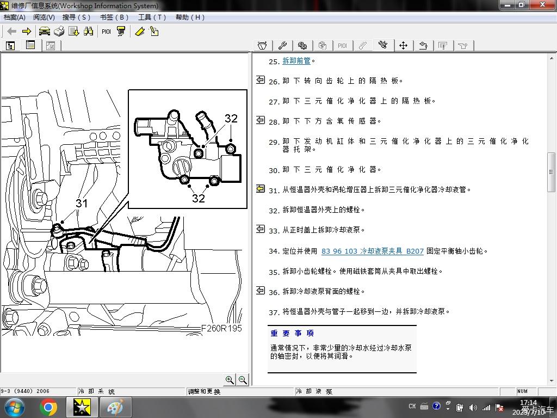
Task: Click the blue help tray icon
Action: point(436,406)
